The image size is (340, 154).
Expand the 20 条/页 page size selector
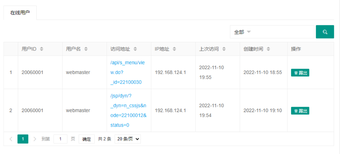click(x=128, y=139)
